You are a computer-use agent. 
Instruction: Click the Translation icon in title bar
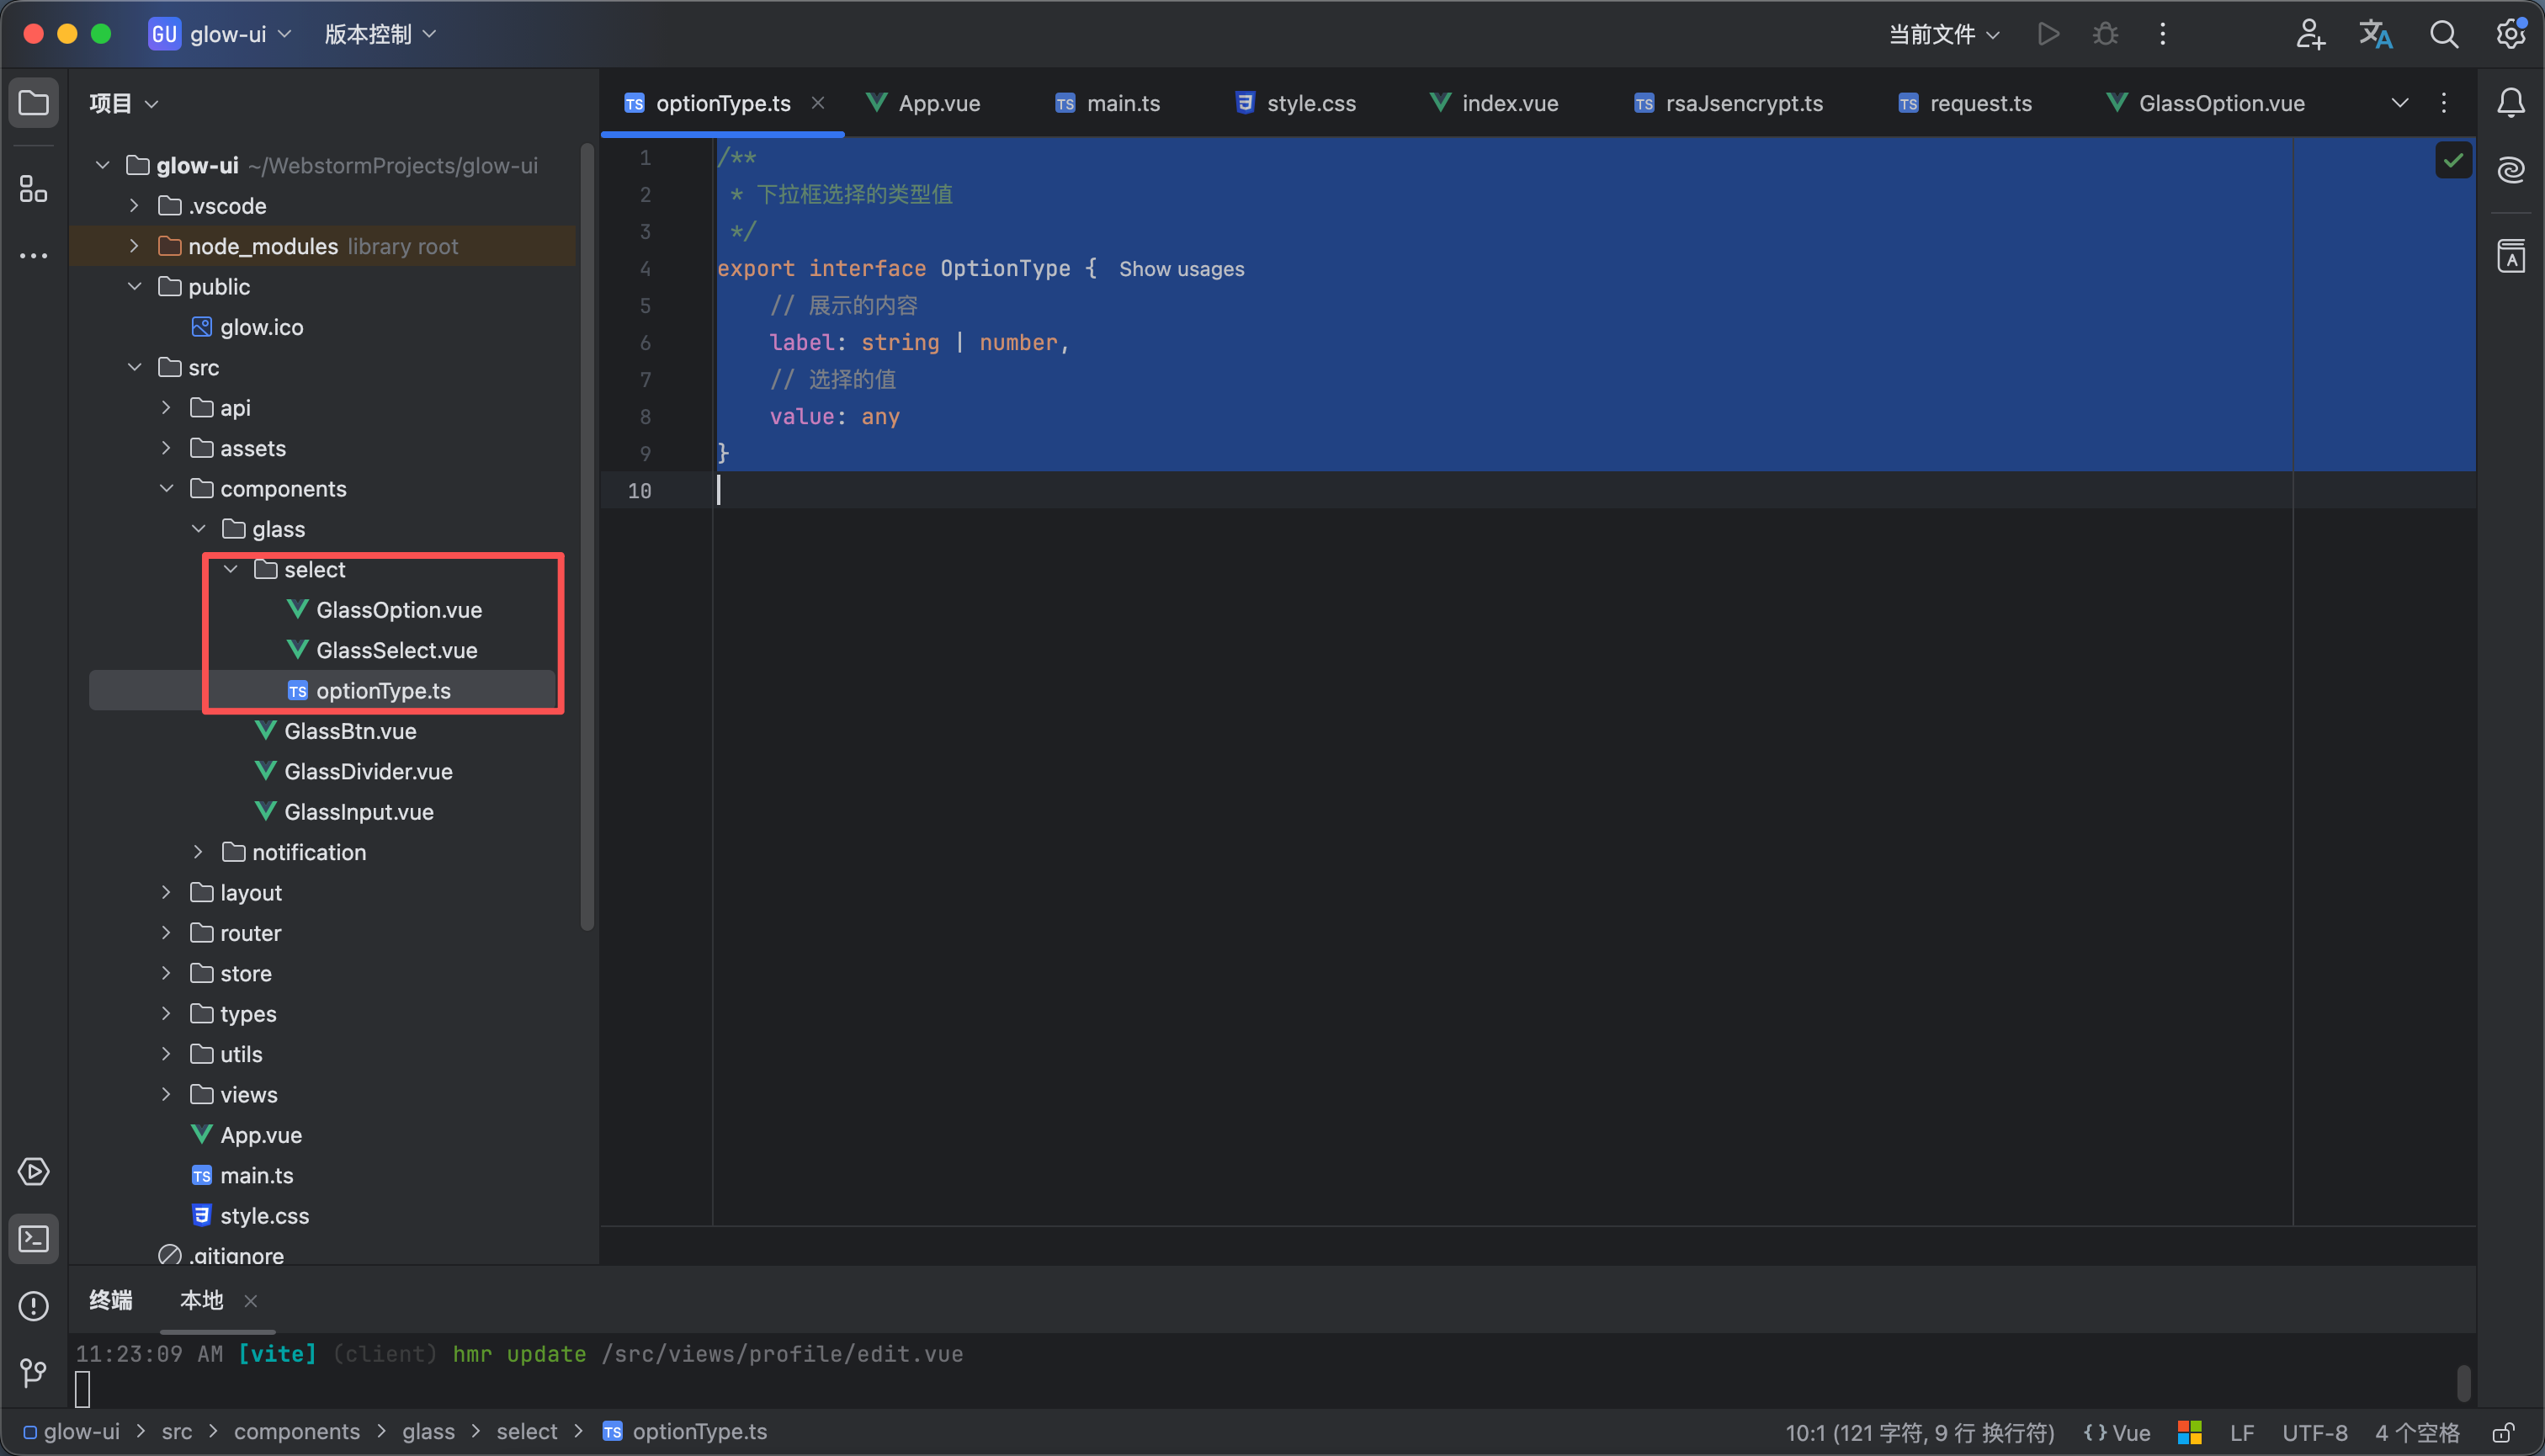pyautogui.click(x=2376, y=34)
